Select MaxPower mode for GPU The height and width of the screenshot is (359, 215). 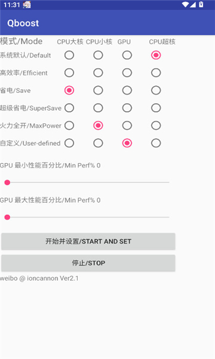click(x=127, y=126)
